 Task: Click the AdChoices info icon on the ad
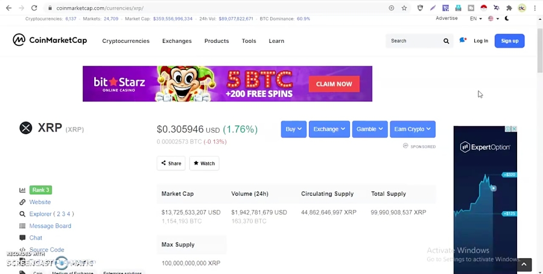[x=508, y=129]
